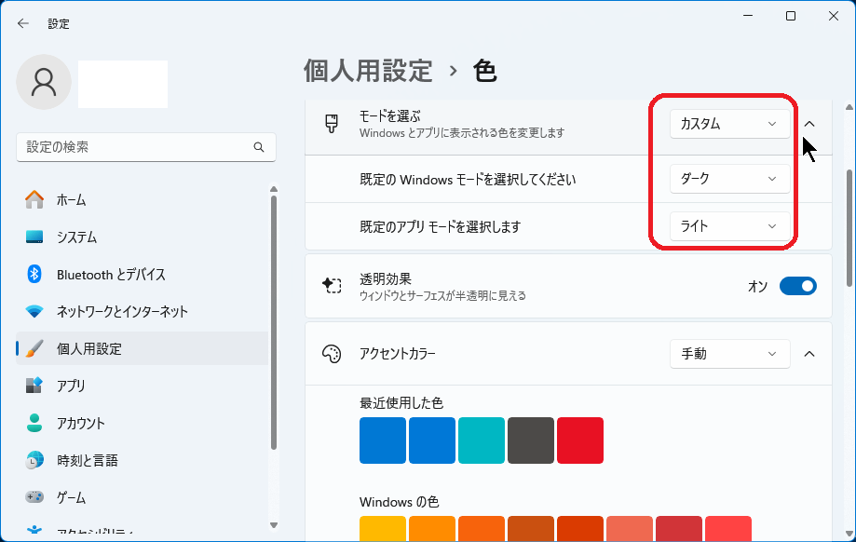Open the 既定の Windows モード ダーク dropdown
The width and height of the screenshot is (856, 542).
coord(729,179)
